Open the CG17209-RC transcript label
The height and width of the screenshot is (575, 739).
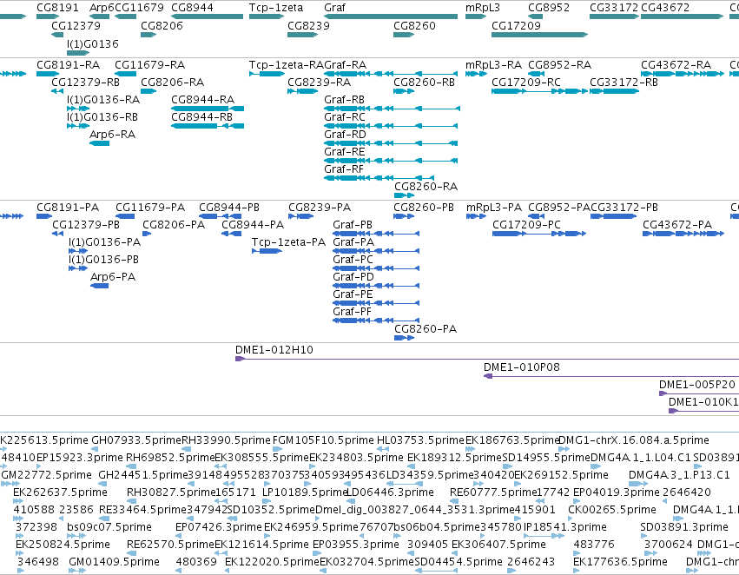pyautogui.click(x=526, y=82)
